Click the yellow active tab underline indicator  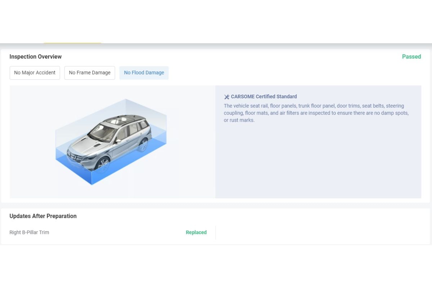tap(72, 43)
